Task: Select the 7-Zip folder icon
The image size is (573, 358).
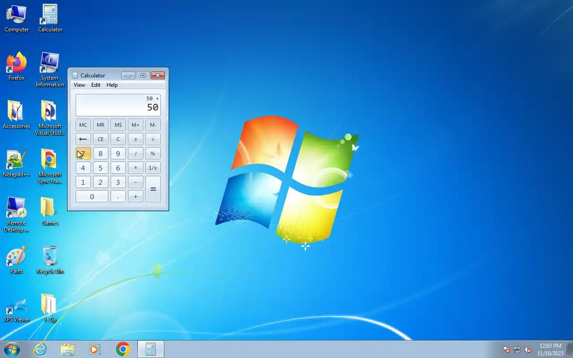Action: pyautogui.click(x=50, y=308)
